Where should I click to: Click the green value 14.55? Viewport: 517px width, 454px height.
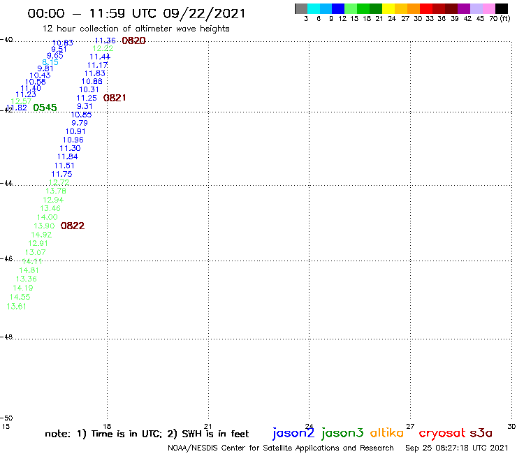[20, 297]
